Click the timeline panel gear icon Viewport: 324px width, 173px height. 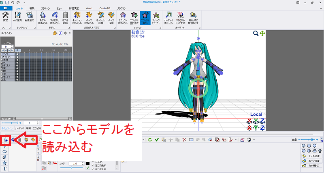click(65, 33)
